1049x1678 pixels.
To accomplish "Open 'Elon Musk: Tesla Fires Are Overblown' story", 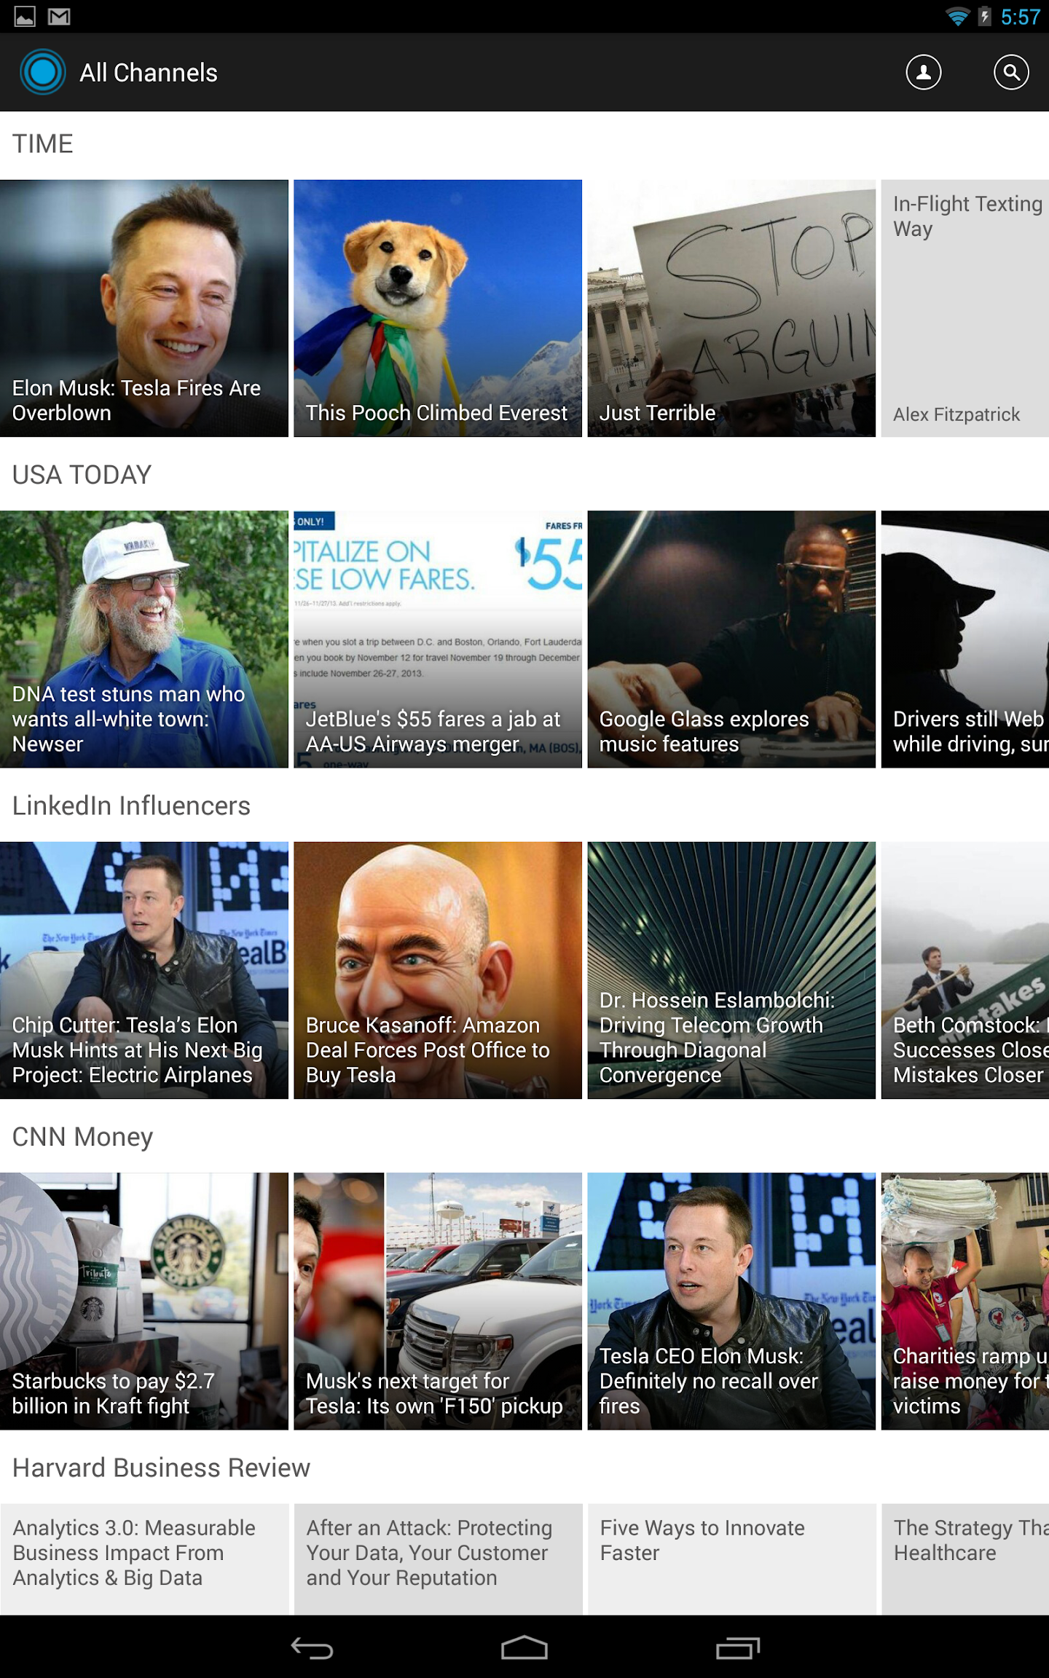I will (144, 308).
